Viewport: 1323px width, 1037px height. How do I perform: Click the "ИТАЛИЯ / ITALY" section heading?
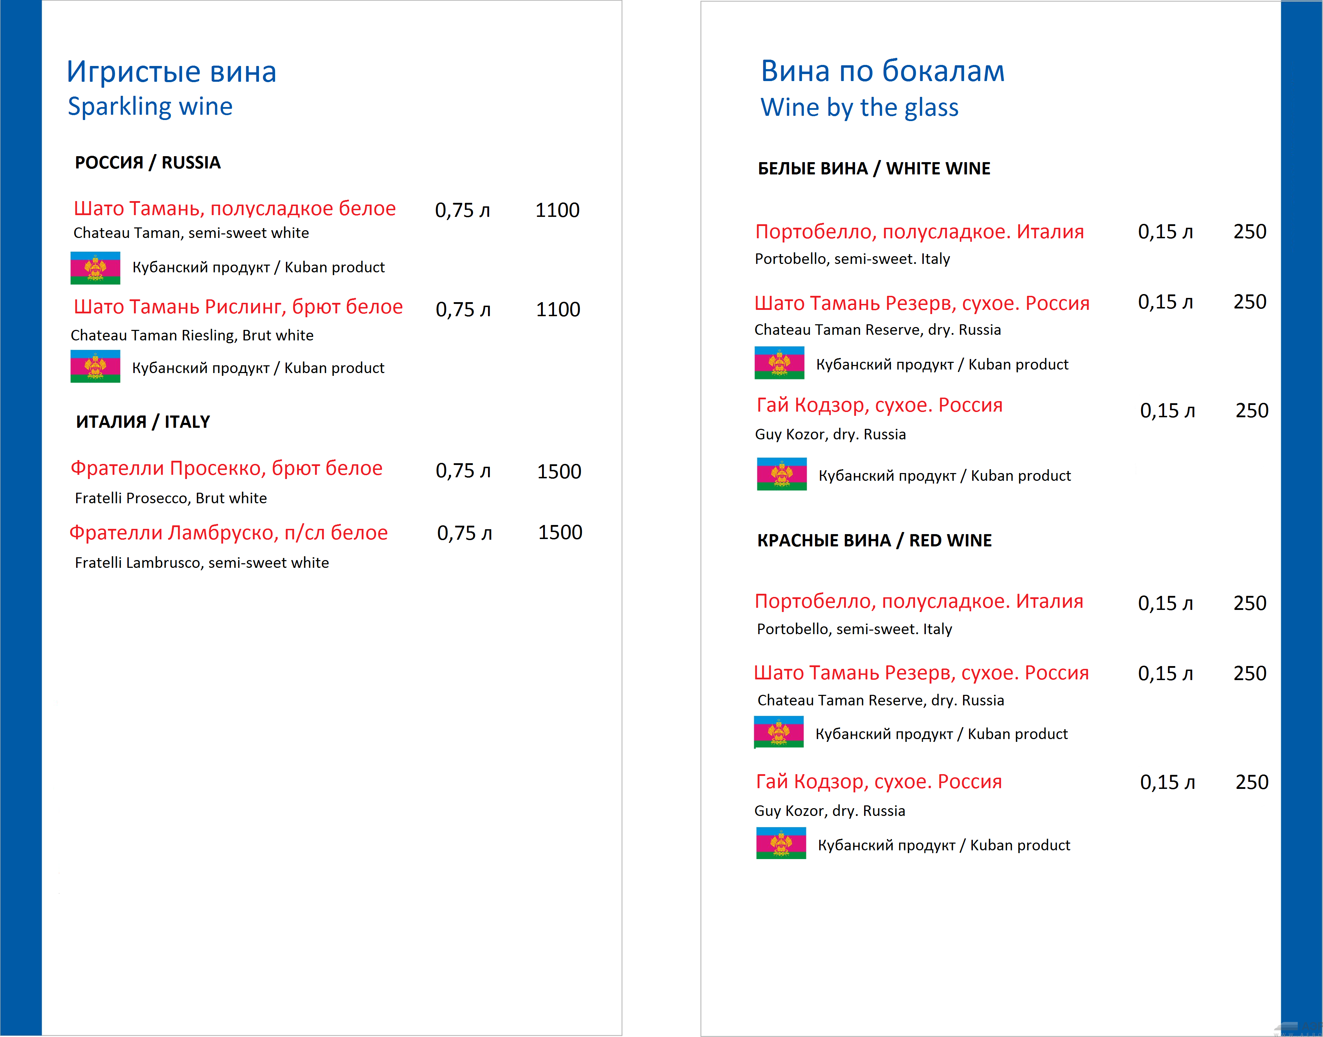[143, 421]
